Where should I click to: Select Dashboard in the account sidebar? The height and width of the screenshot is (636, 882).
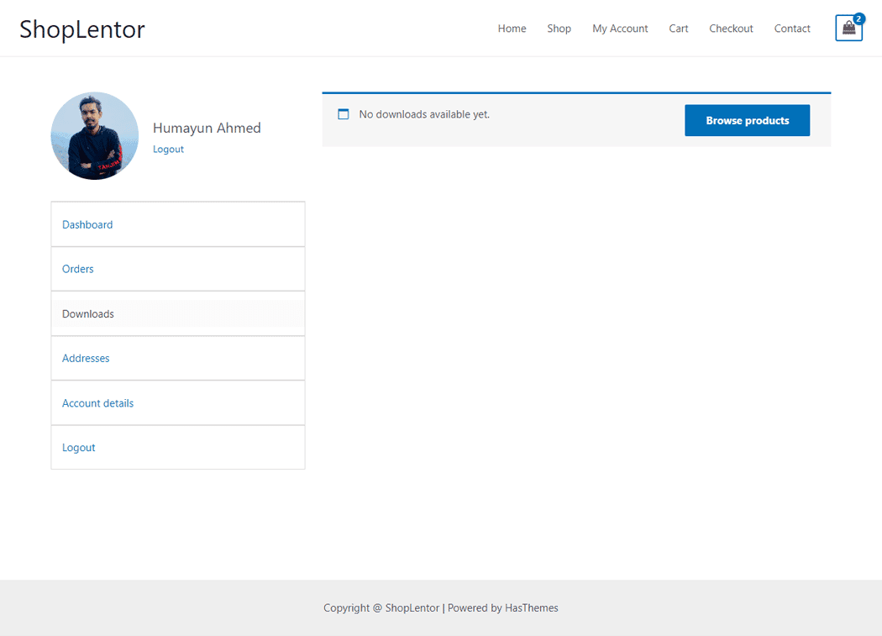click(x=87, y=224)
